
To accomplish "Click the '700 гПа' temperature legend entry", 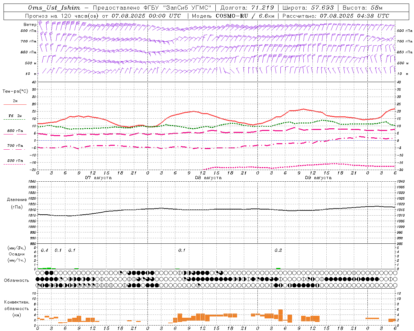I will [15, 146].
